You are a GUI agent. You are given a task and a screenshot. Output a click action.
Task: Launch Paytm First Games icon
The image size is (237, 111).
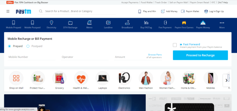184,22
